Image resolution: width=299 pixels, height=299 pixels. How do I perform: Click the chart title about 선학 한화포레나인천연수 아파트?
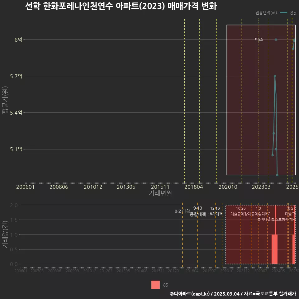(121, 6)
